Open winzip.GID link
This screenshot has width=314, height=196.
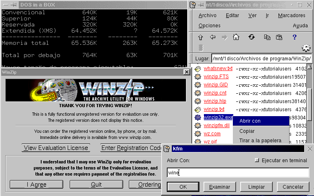[216, 85]
